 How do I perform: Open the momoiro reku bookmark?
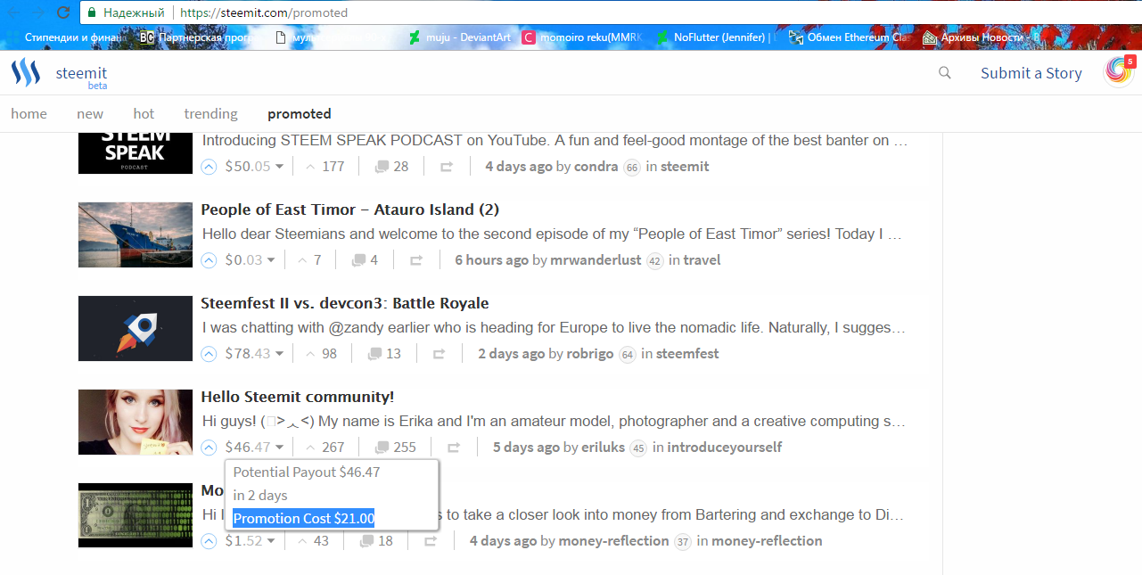[x=581, y=37]
